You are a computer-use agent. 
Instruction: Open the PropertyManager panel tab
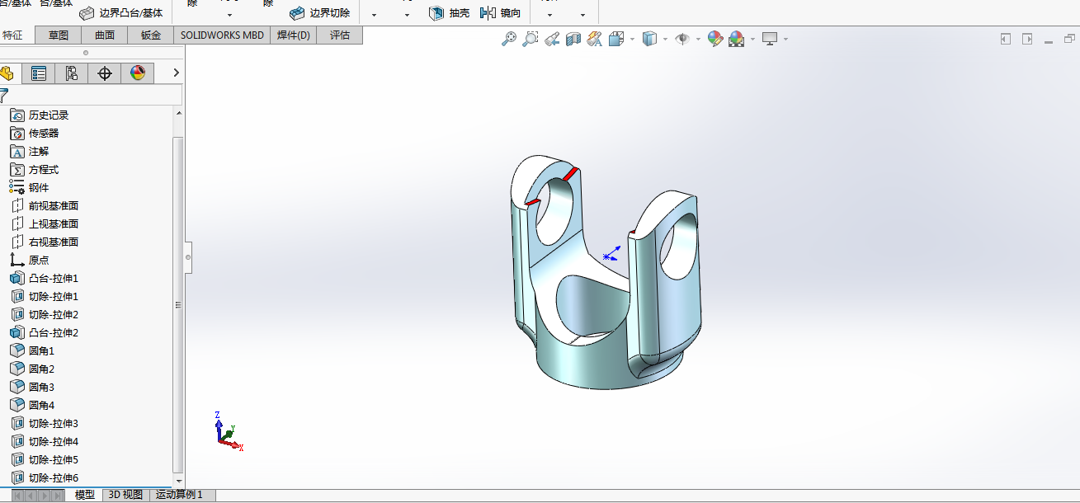[x=38, y=73]
